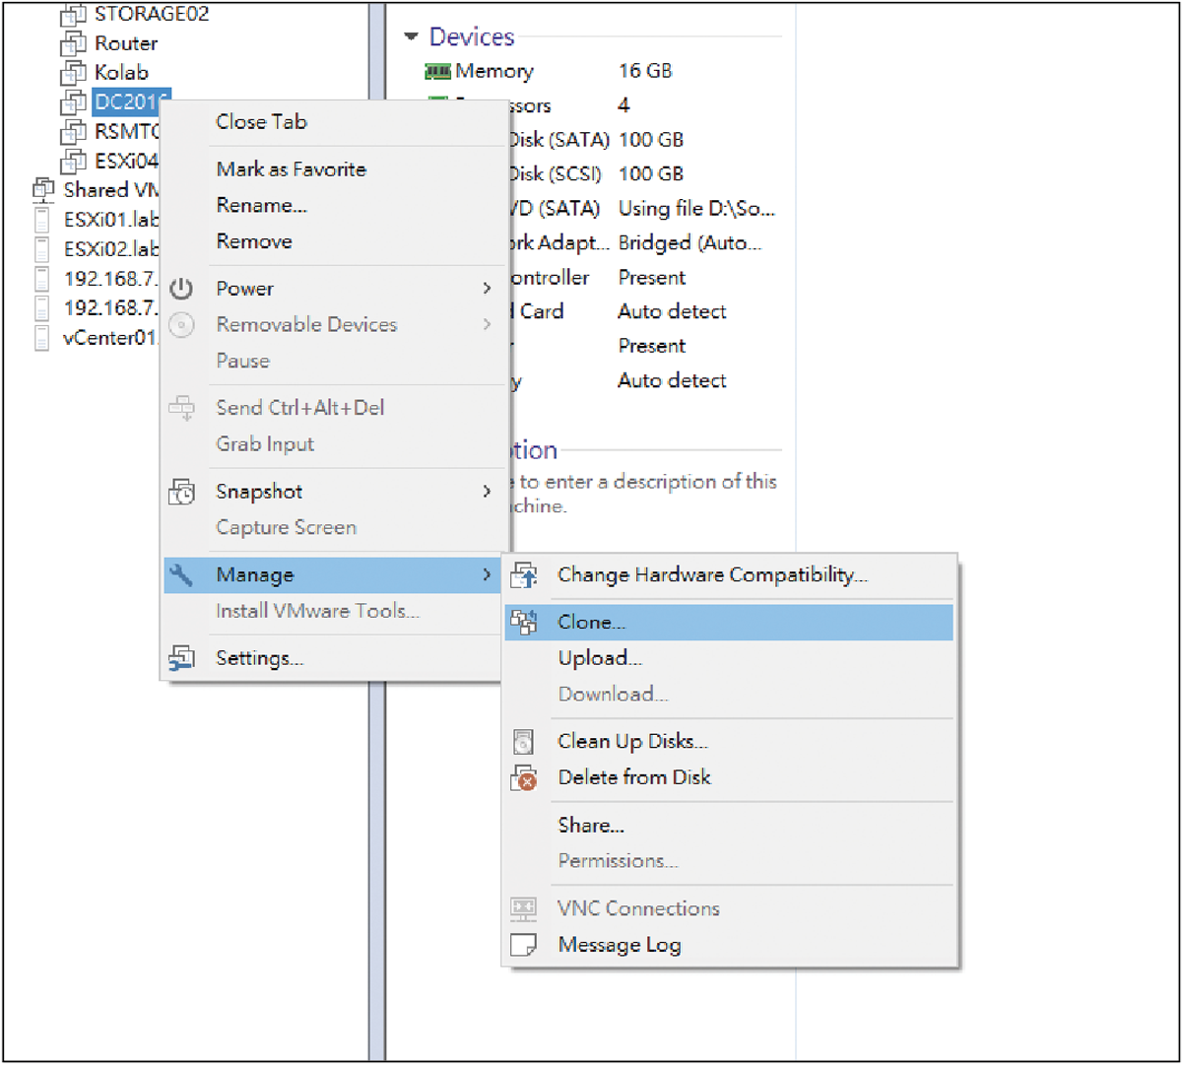This screenshot has height=1069, width=1182.
Task: Choose Upload... in the Manage submenu
Action: 729,658
